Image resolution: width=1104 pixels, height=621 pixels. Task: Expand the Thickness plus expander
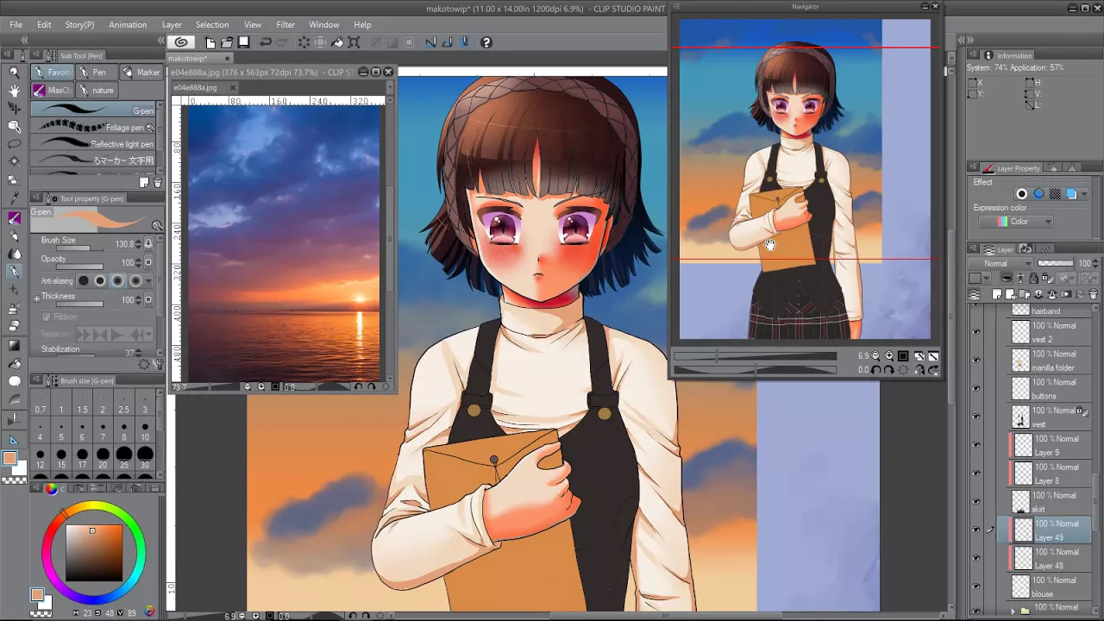tap(36, 298)
